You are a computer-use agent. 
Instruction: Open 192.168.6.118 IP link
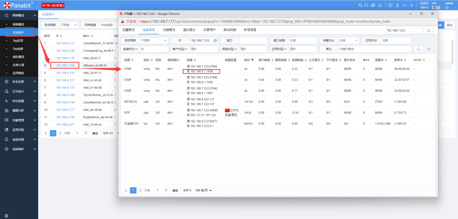pos(65,72)
